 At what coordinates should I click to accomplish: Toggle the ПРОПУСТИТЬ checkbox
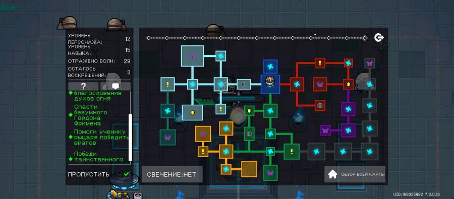(x=126, y=174)
